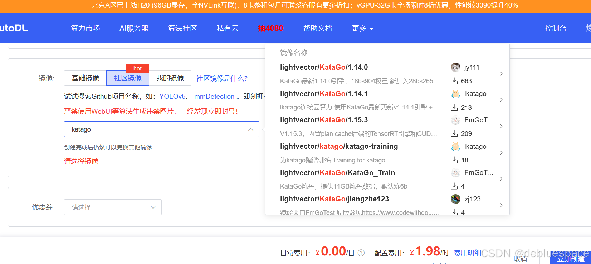Click download icon next to 213
591x264 pixels.
(x=454, y=107)
